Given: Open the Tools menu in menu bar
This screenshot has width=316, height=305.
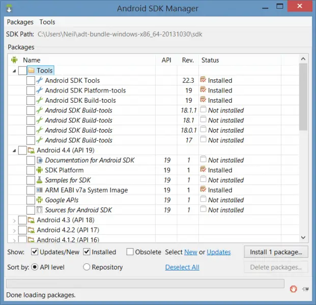Looking at the screenshot, I should coord(47,22).
